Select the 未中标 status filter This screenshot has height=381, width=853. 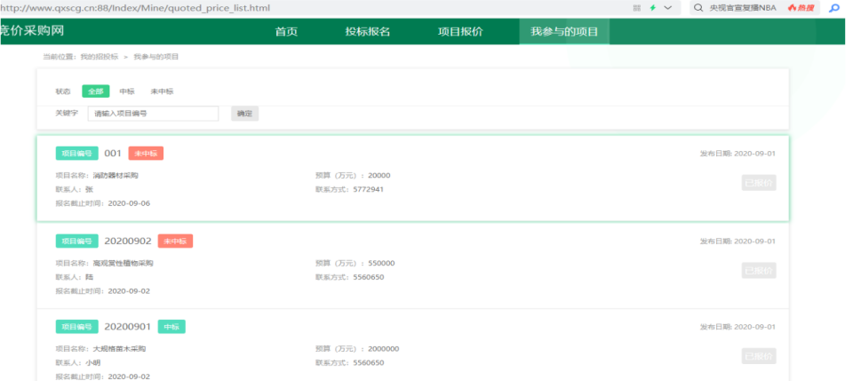point(162,91)
